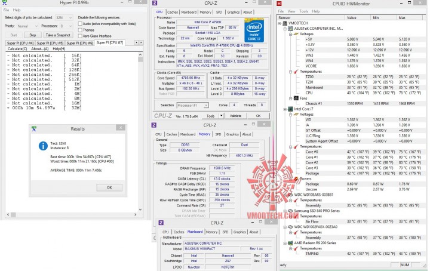
Task: Click OK in the Results dialog
Action: (x=109, y=187)
